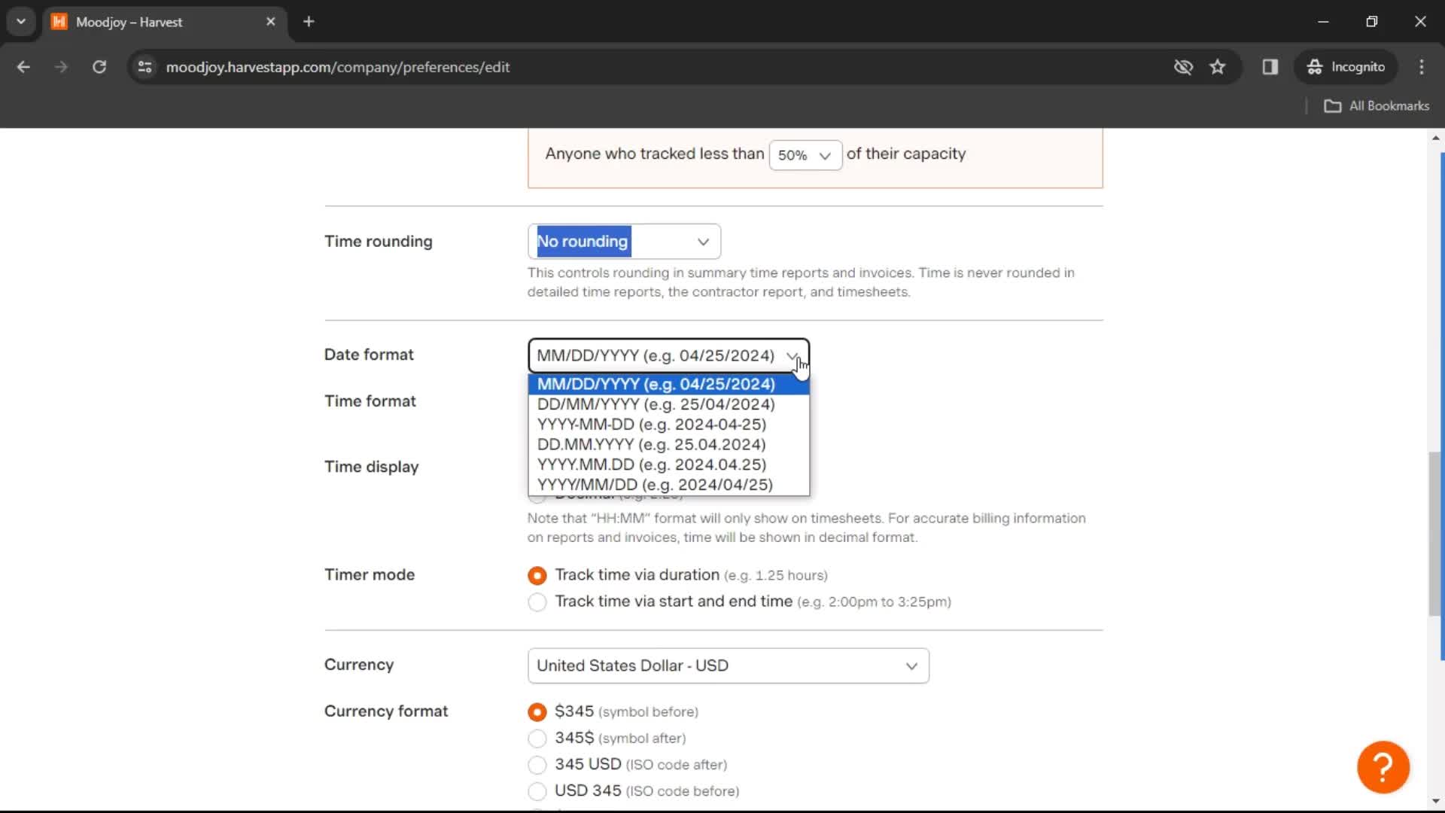The width and height of the screenshot is (1445, 813).
Task: Click the page refresh icon
Action: (x=99, y=66)
